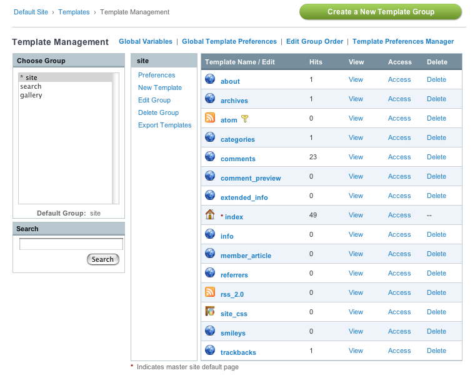Click the key icon beside the atom template
The height and width of the screenshot is (383, 475).
coord(245,119)
